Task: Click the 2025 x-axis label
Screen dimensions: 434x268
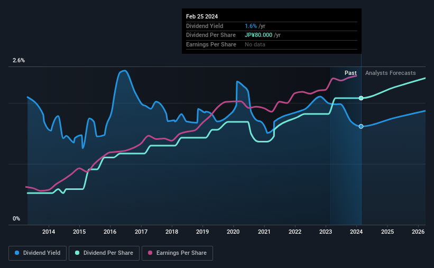Action: 387,232
